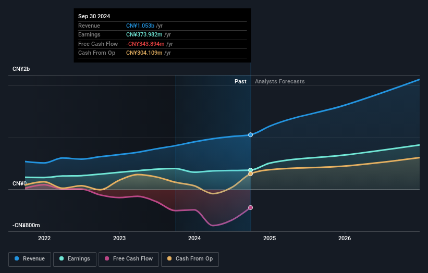The width and height of the screenshot is (428, 273).
Task: Toggle the Cash From Op legend button
Action: [x=190, y=259]
